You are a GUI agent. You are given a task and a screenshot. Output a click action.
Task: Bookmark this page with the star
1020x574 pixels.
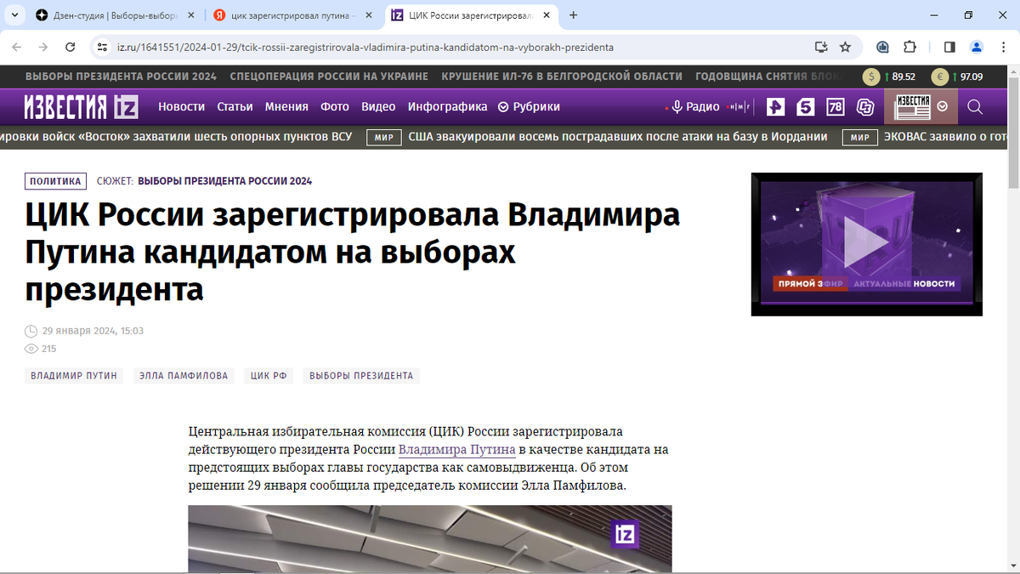(x=845, y=47)
